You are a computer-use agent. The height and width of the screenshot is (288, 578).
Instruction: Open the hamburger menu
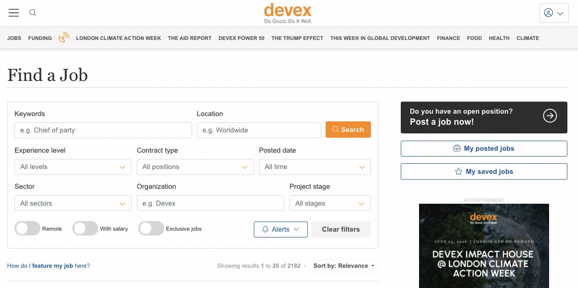click(13, 13)
